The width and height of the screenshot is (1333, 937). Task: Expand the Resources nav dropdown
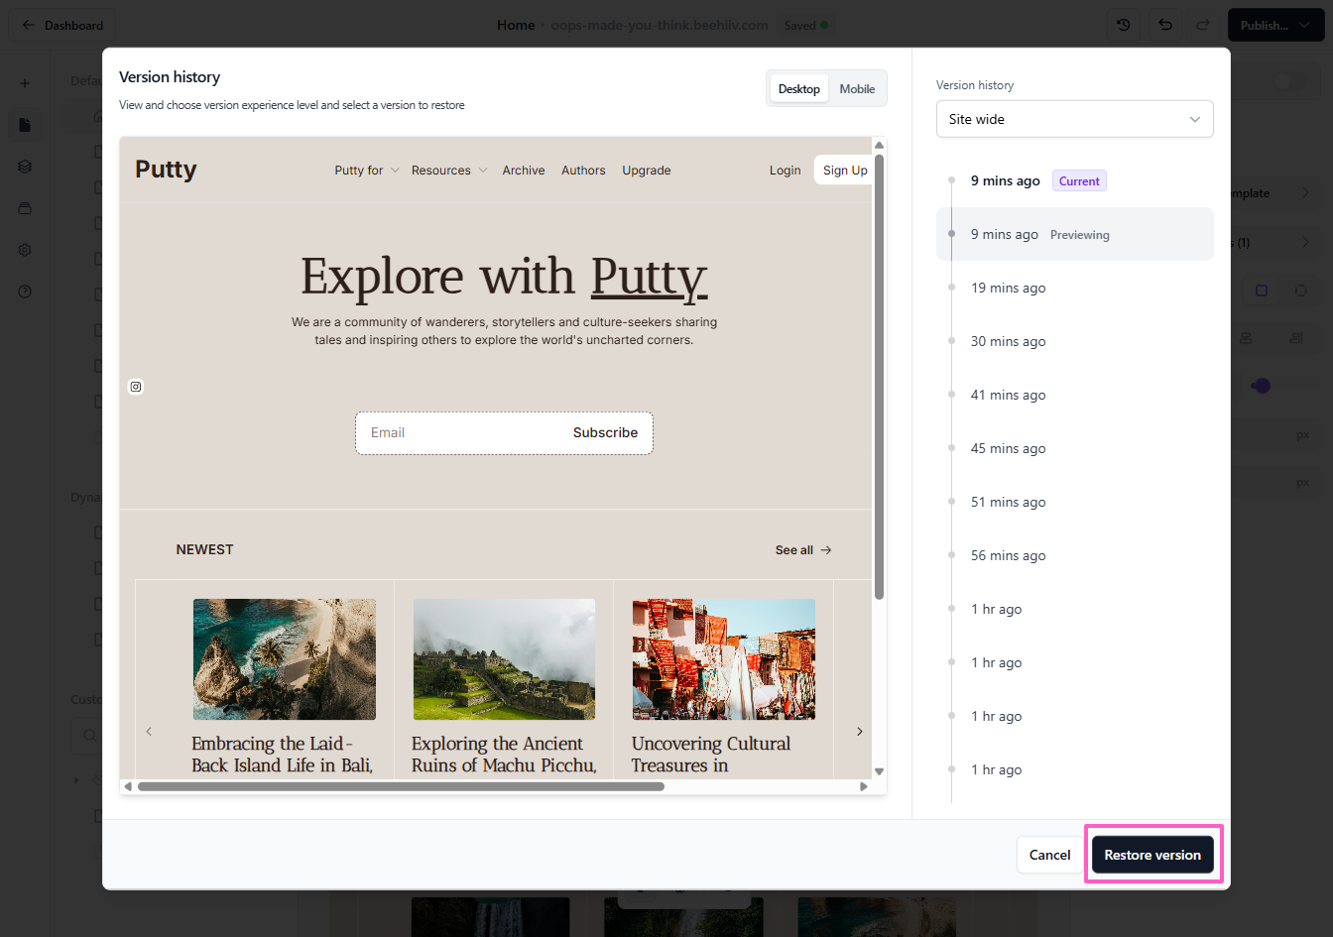click(x=448, y=171)
